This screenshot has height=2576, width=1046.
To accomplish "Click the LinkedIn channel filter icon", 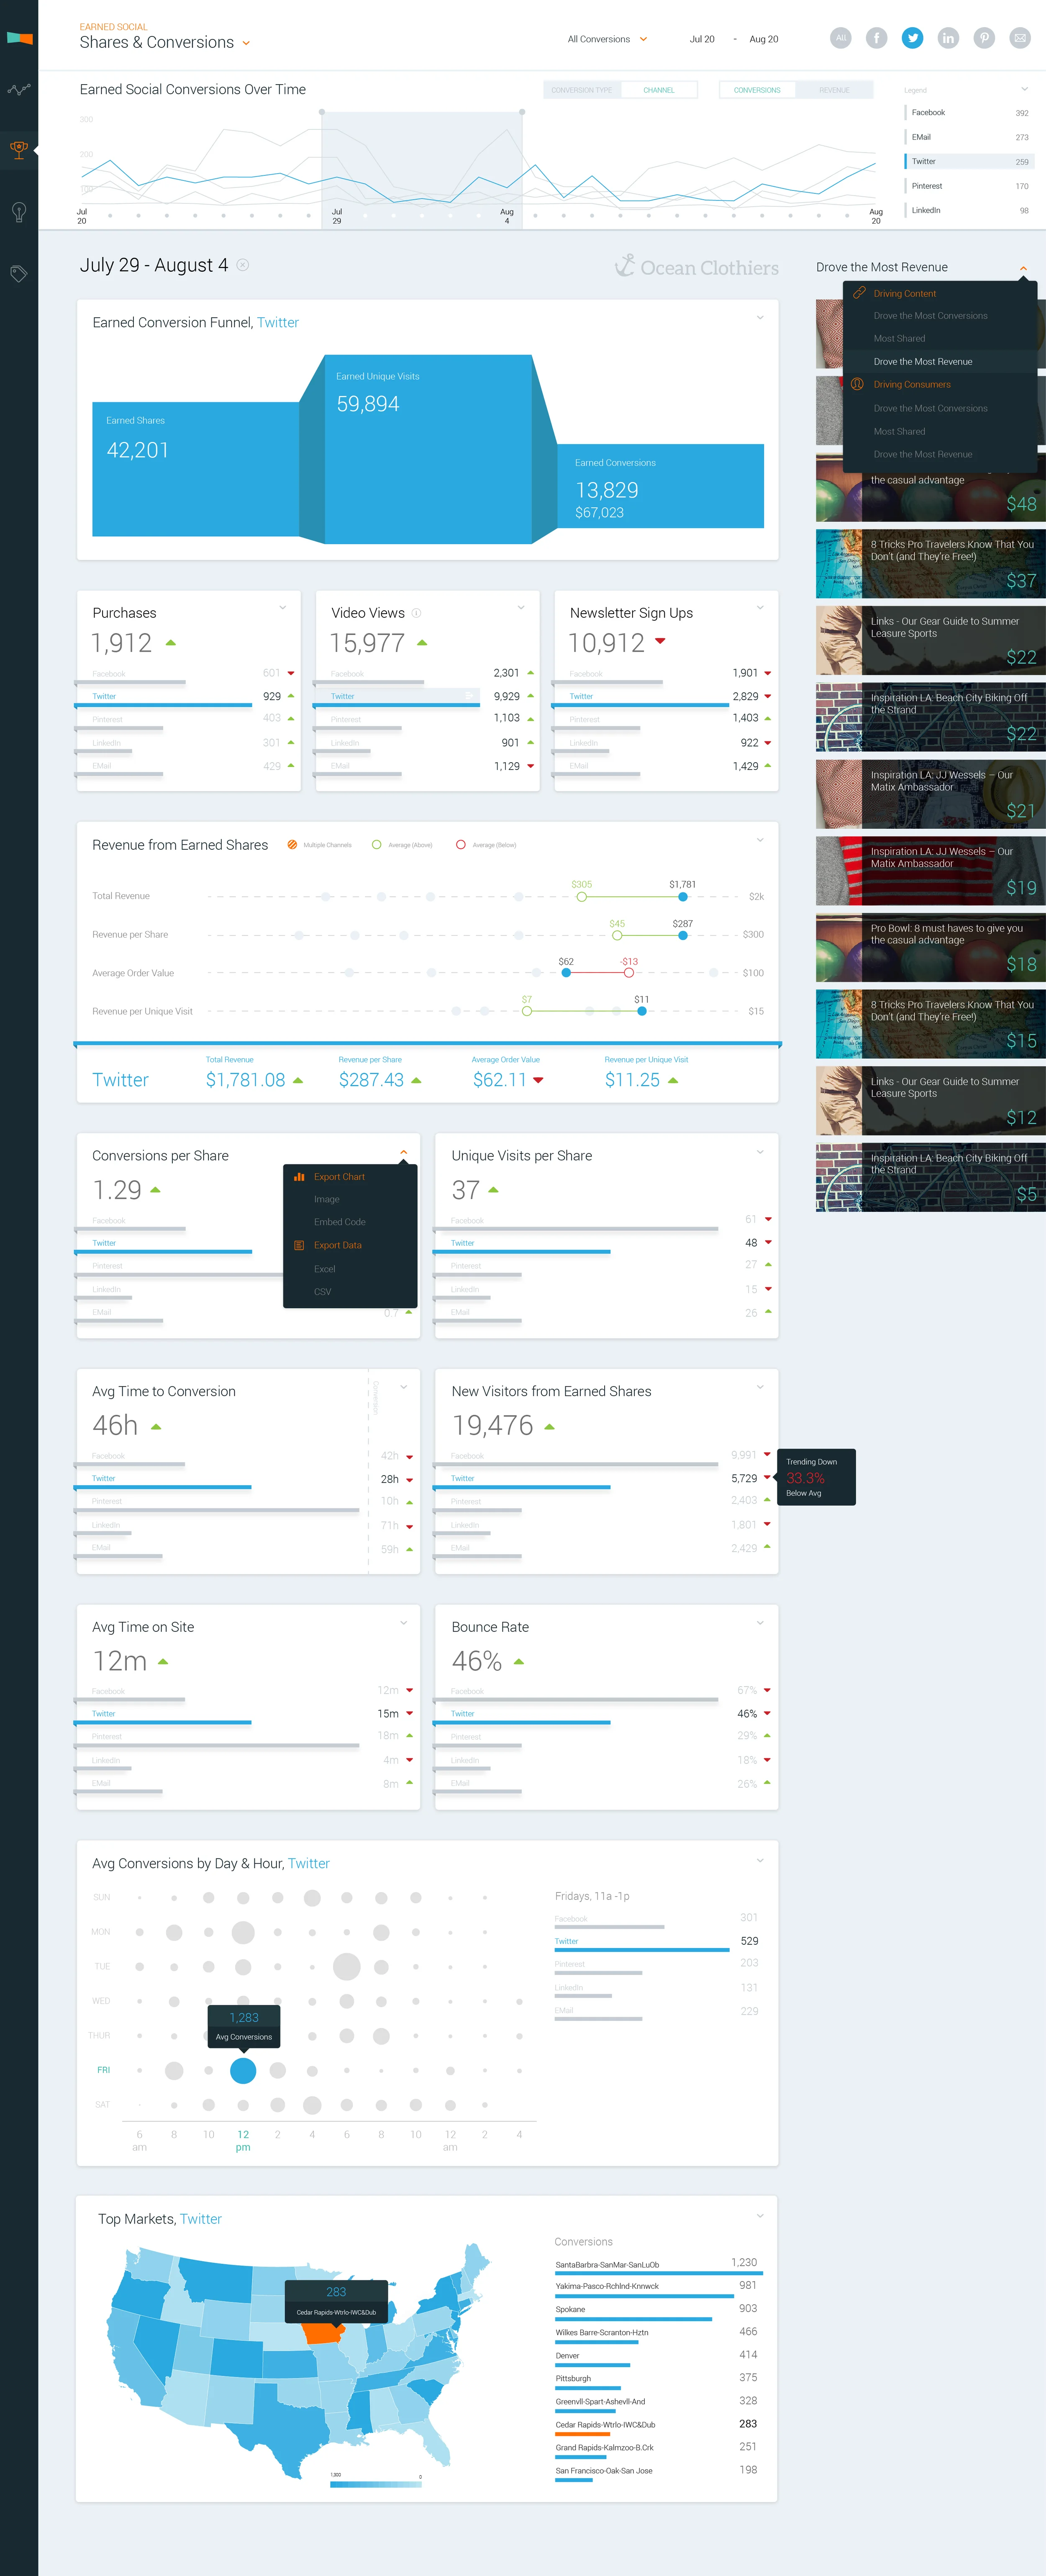I will point(948,38).
